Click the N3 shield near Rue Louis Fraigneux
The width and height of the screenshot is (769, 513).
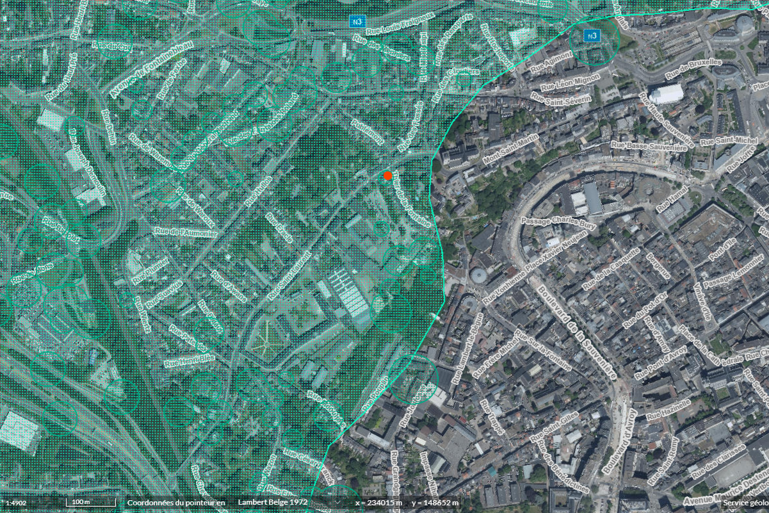pos(357,21)
